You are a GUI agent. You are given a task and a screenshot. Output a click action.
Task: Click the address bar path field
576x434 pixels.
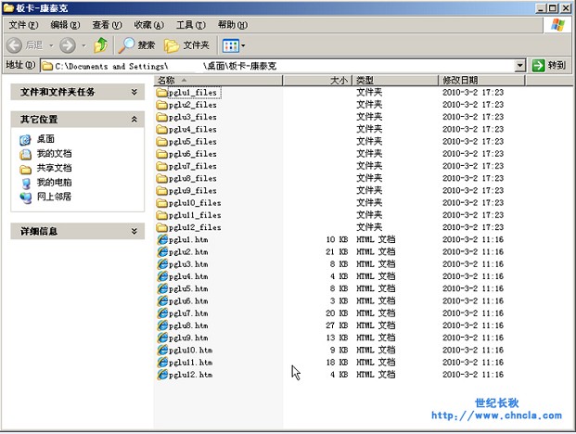pyautogui.click(x=283, y=66)
